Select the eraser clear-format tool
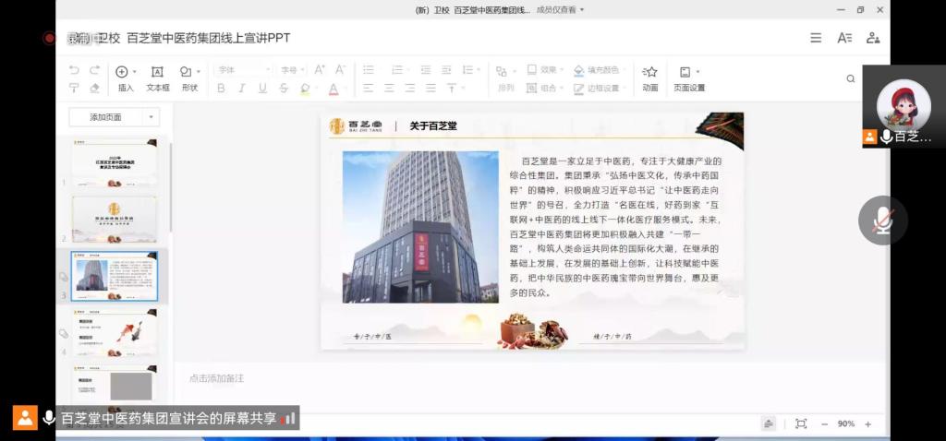946x441 pixels. pos(94,89)
